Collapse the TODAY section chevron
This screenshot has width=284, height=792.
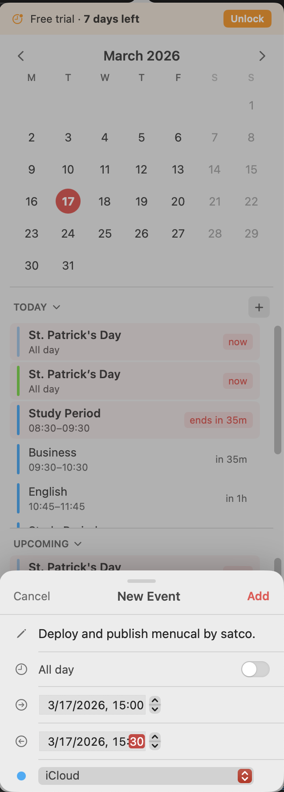[57, 307]
